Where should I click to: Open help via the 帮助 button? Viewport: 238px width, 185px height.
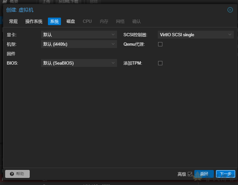click(x=17, y=174)
